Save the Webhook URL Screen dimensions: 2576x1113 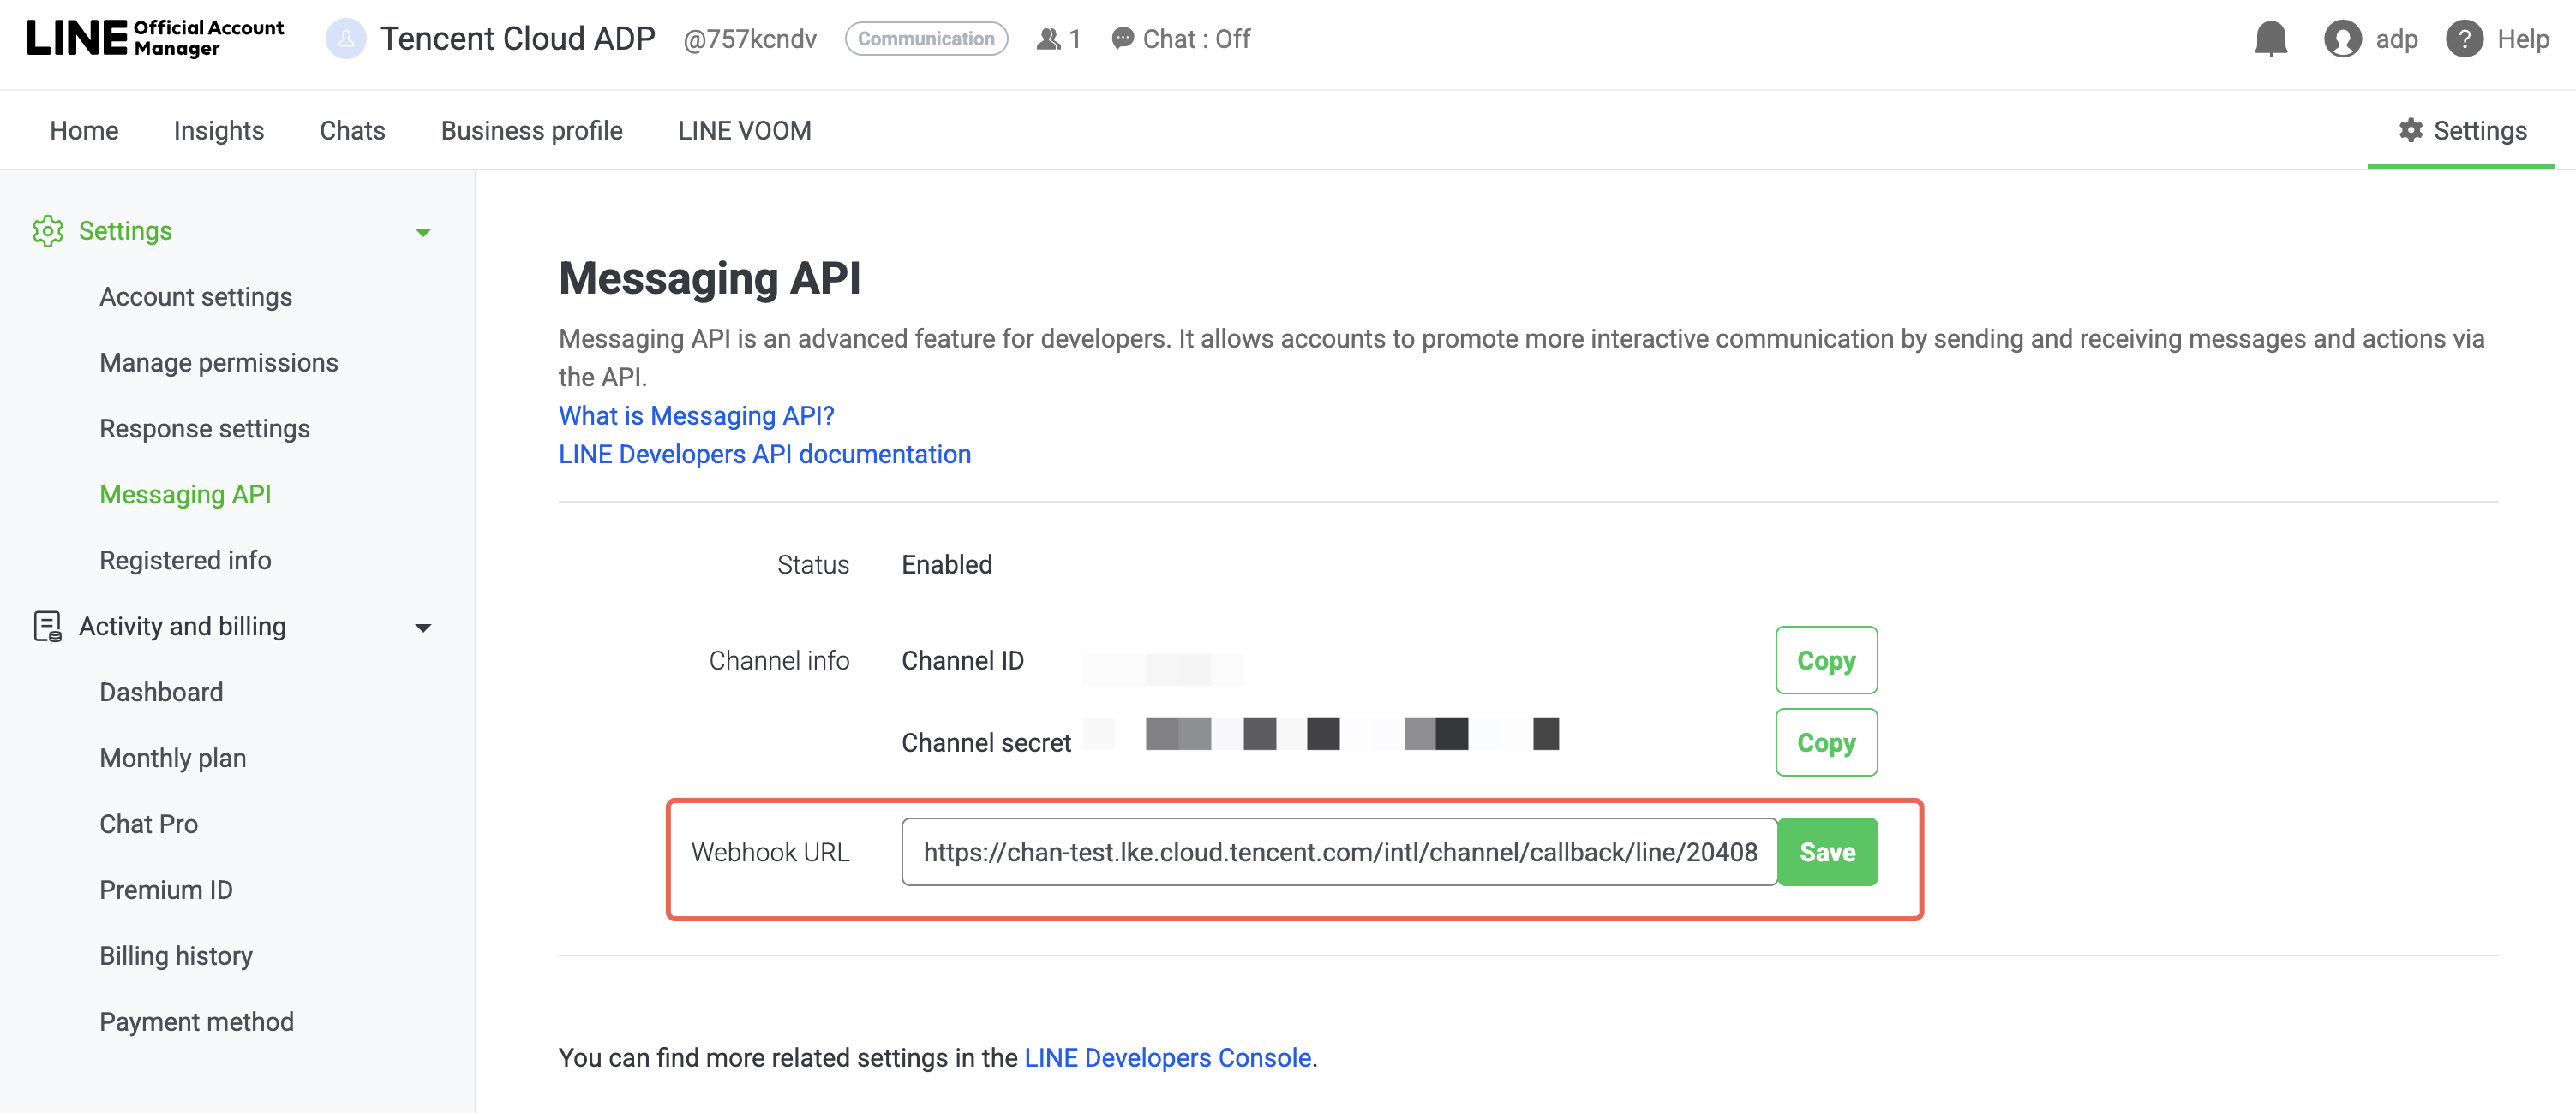pos(1826,852)
